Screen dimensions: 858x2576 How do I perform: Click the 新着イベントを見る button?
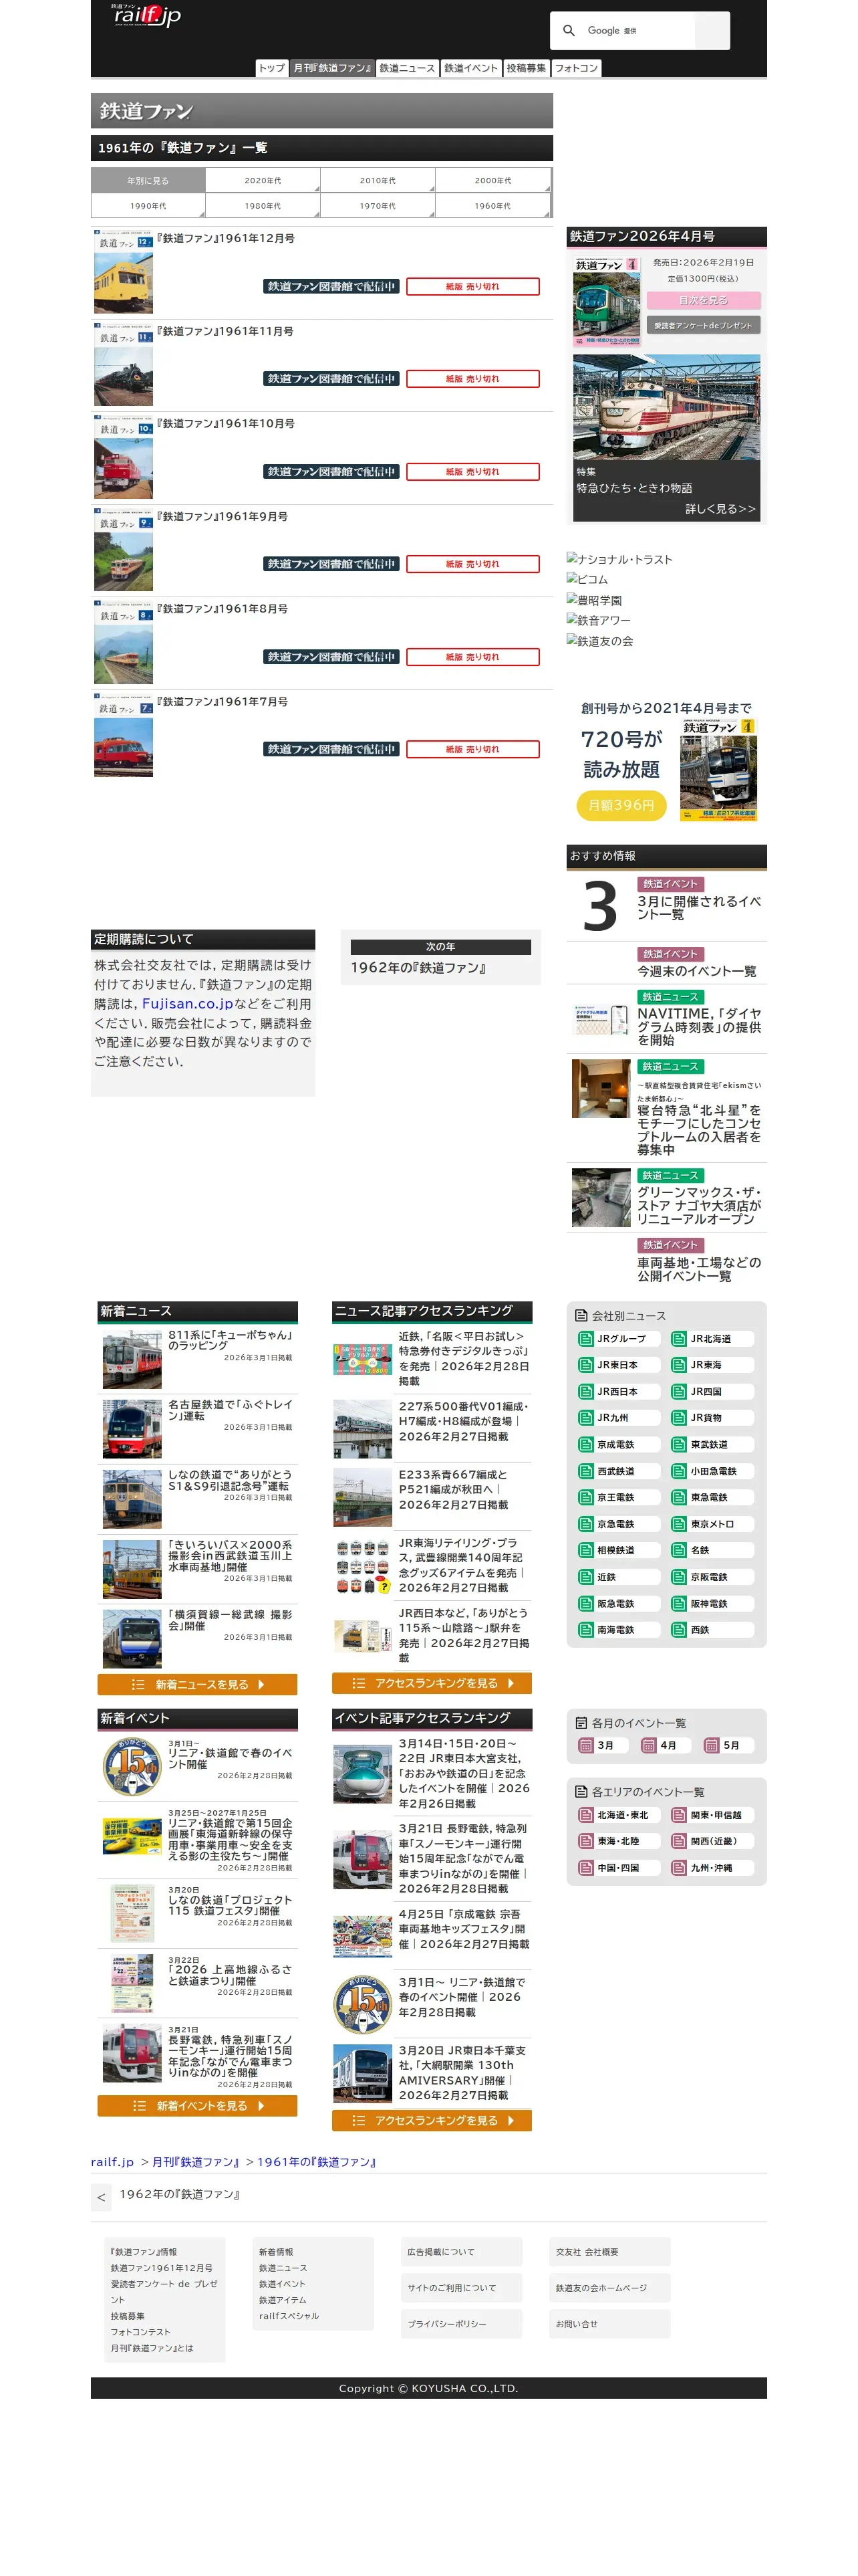point(196,2106)
